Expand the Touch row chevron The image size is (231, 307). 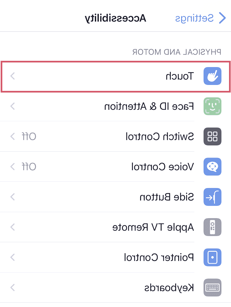(x=12, y=76)
